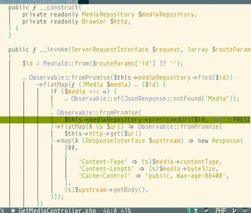This screenshot has width=251, height=213.
Task: Click the contentType property
Action: click(x=199, y=162)
